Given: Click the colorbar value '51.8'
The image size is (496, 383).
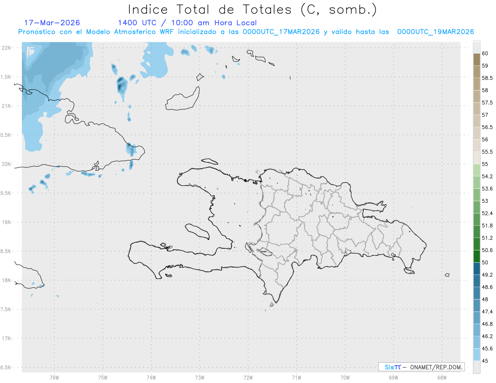Looking at the screenshot, I should (487, 226).
